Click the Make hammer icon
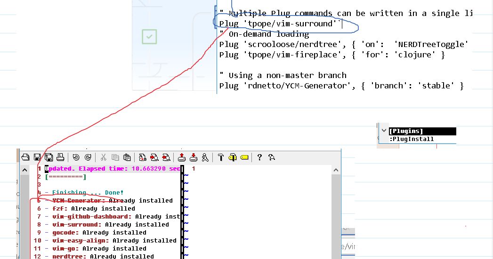This screenshot has height=259, width=493. click(221, 157)
